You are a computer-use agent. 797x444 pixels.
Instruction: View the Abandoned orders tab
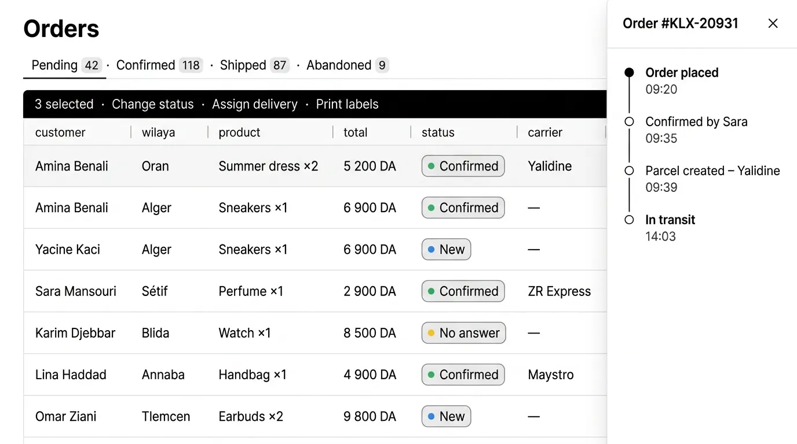click(x=348, y=65)
